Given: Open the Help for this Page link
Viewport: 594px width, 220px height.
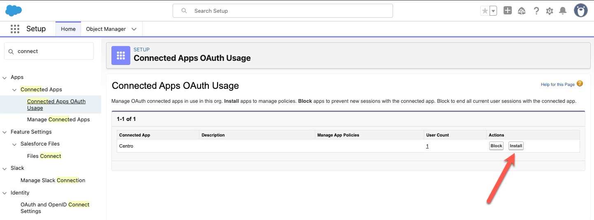Looking at the screenshot, I should [x=557, y=84].
